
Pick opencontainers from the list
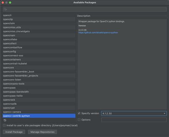coord(39,60)
